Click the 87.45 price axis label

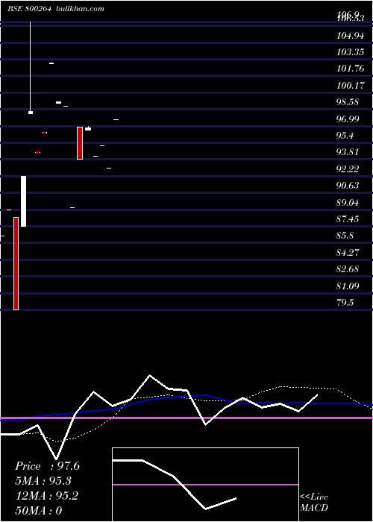pyautogui.click(x=348, y=219)
